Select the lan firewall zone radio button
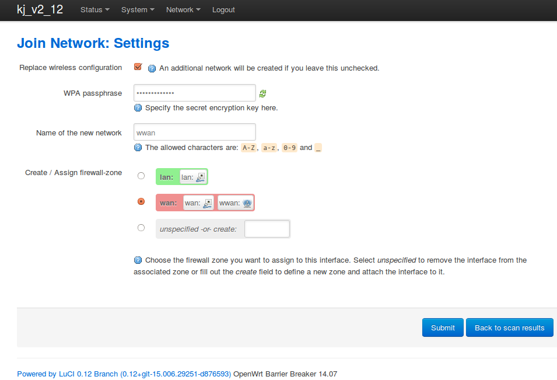The image size is (557, 380). [141, 176]
